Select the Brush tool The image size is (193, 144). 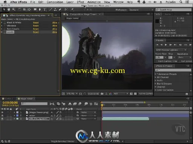(51, 9)
